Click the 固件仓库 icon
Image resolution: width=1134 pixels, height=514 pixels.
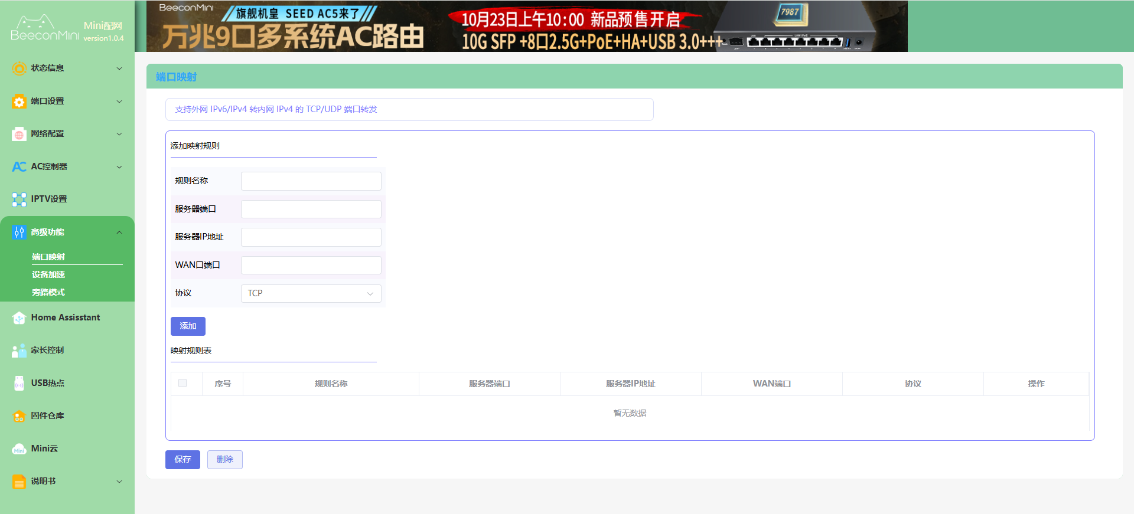click(19, 416)
